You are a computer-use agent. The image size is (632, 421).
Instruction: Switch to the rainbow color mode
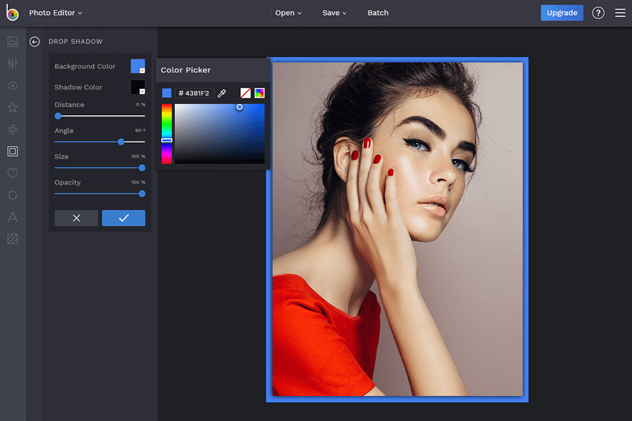coord(259,93)
